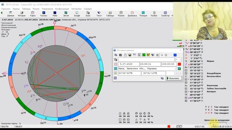Viewport: 232px width, 130px height.
Task: Open the Конфигурация menu
Action: tap(62, 9)
